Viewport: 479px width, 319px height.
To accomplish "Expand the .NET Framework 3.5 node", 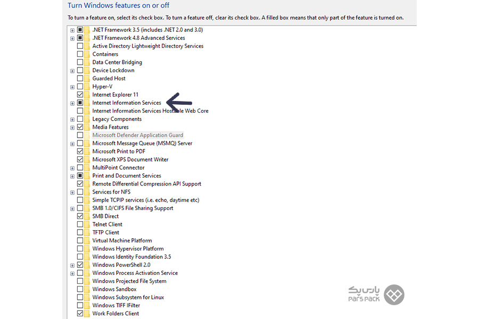I will 72,30.
